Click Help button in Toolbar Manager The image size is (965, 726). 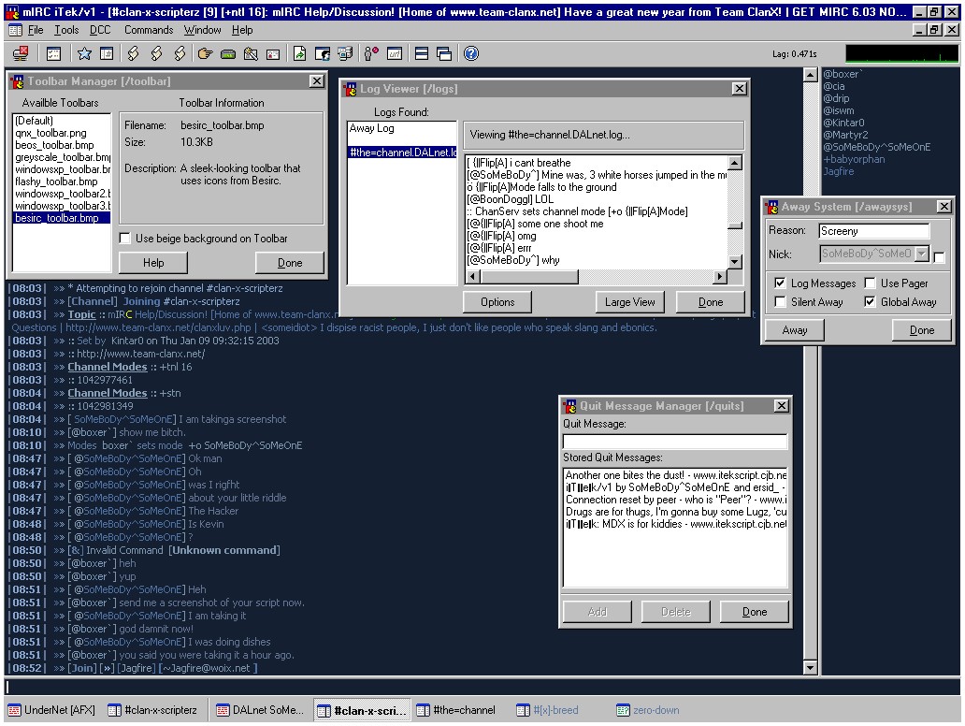click(153, 263)
